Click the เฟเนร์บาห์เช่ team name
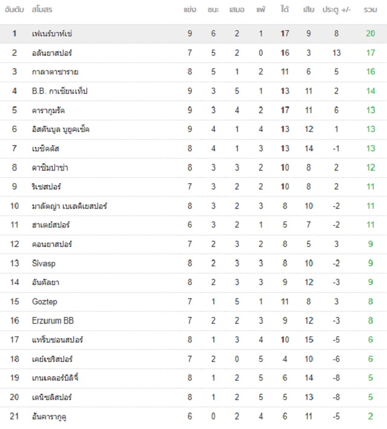This screenshot has height=429, width=387. tap(52, 34)
